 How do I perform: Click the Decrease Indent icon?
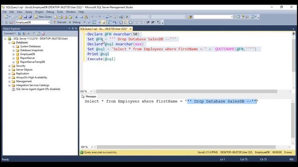148,22
